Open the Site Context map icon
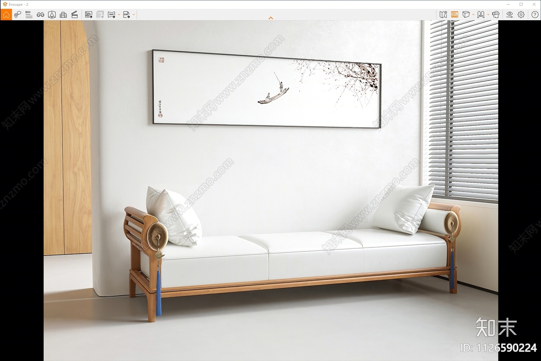 pos(52,15)
